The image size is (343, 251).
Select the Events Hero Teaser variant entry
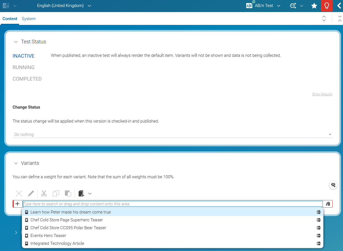48,235
